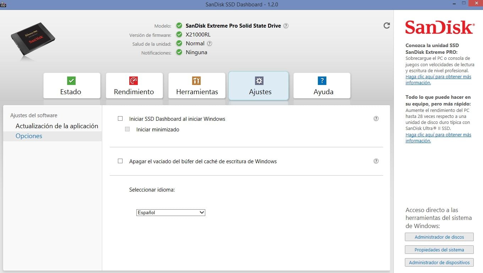
Task: Open help icon next to Normal health
Action: point(210,44)
